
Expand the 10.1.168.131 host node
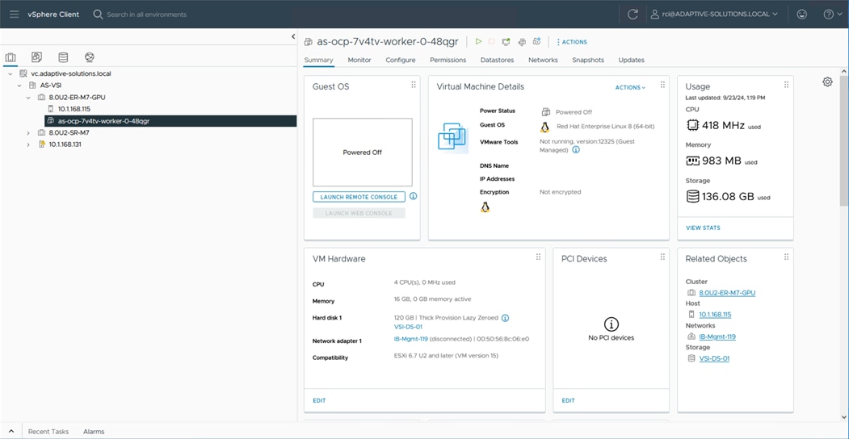(28, 144)
